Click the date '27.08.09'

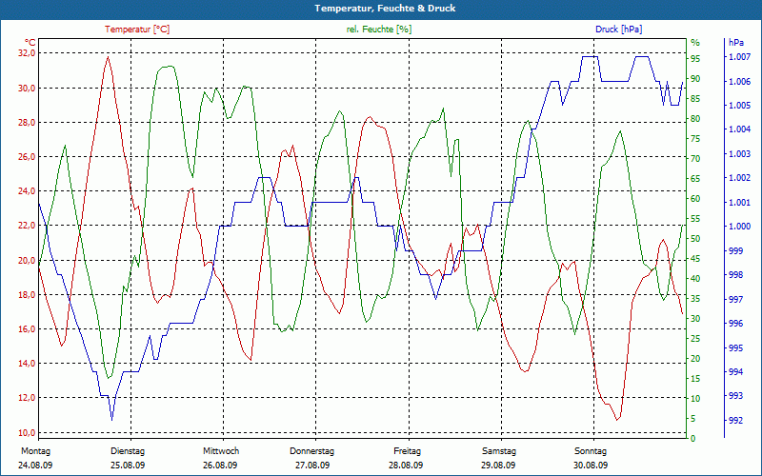(312, 466)
